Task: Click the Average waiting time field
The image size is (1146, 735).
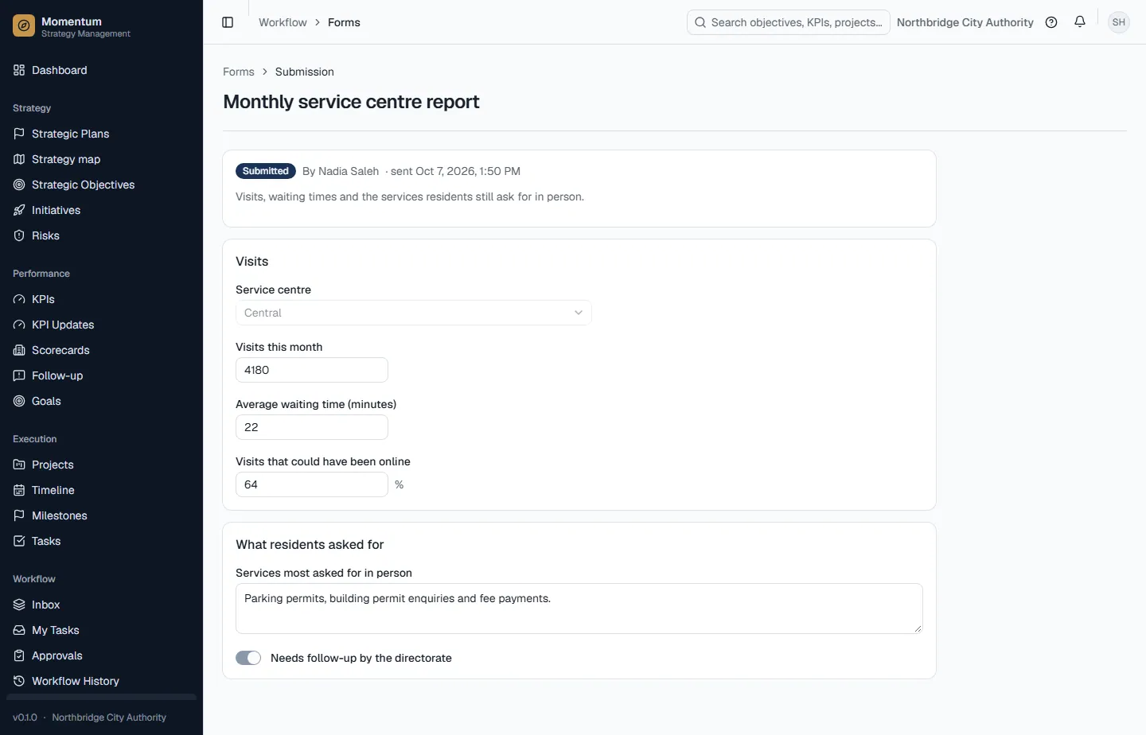Action: [x=312, y=427]
